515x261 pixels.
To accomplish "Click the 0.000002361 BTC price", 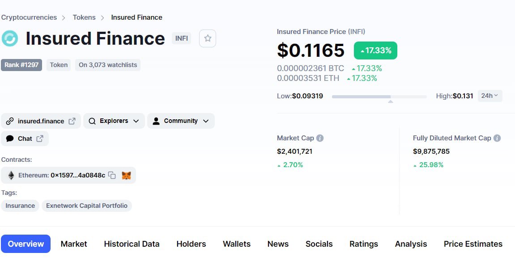I will click(x=311, y=68).
